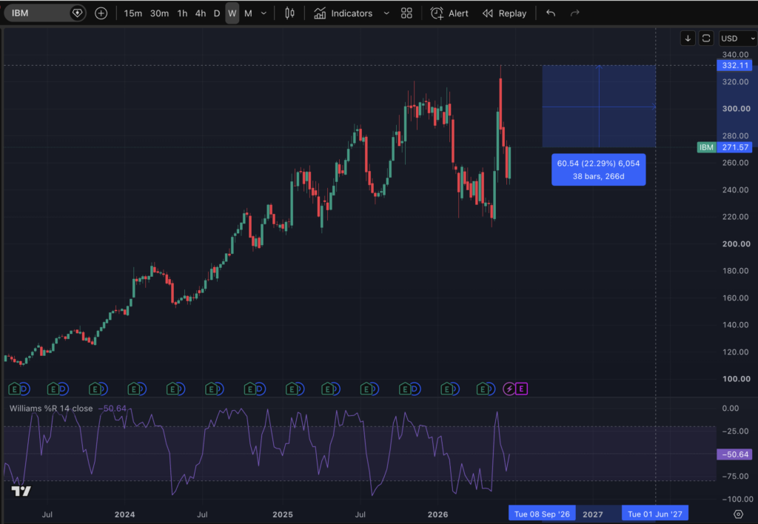Click the pink E upcoming earnings marker
Image resolution: width=758 pixels, height=524 pixels.
(522, 389)
